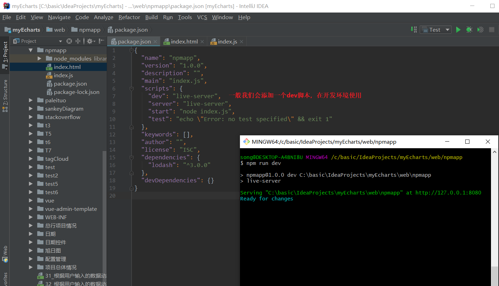The width and height of the screenshot is (499, 286).
Task: Open the Build menu
Action: click(152, 17)
